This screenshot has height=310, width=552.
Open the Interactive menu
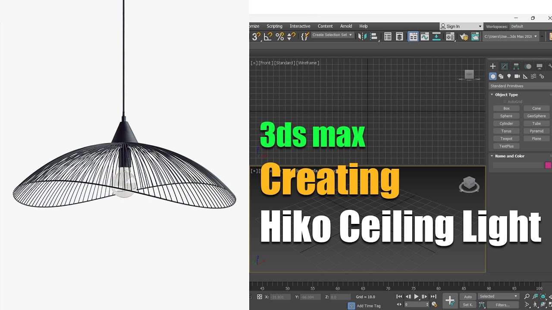(300, 26)
